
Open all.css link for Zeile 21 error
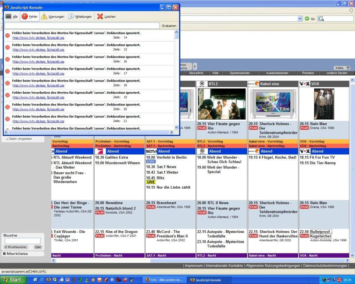coord(38,121)
